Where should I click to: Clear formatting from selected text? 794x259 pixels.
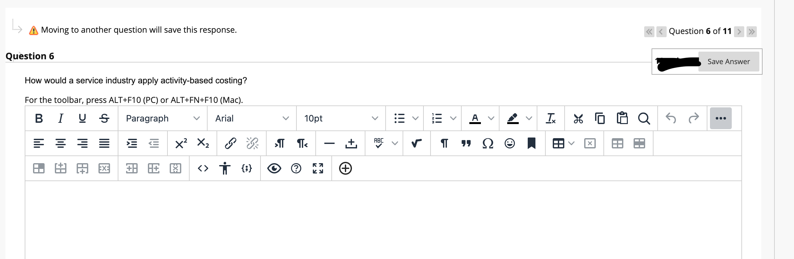coord(551,118)
